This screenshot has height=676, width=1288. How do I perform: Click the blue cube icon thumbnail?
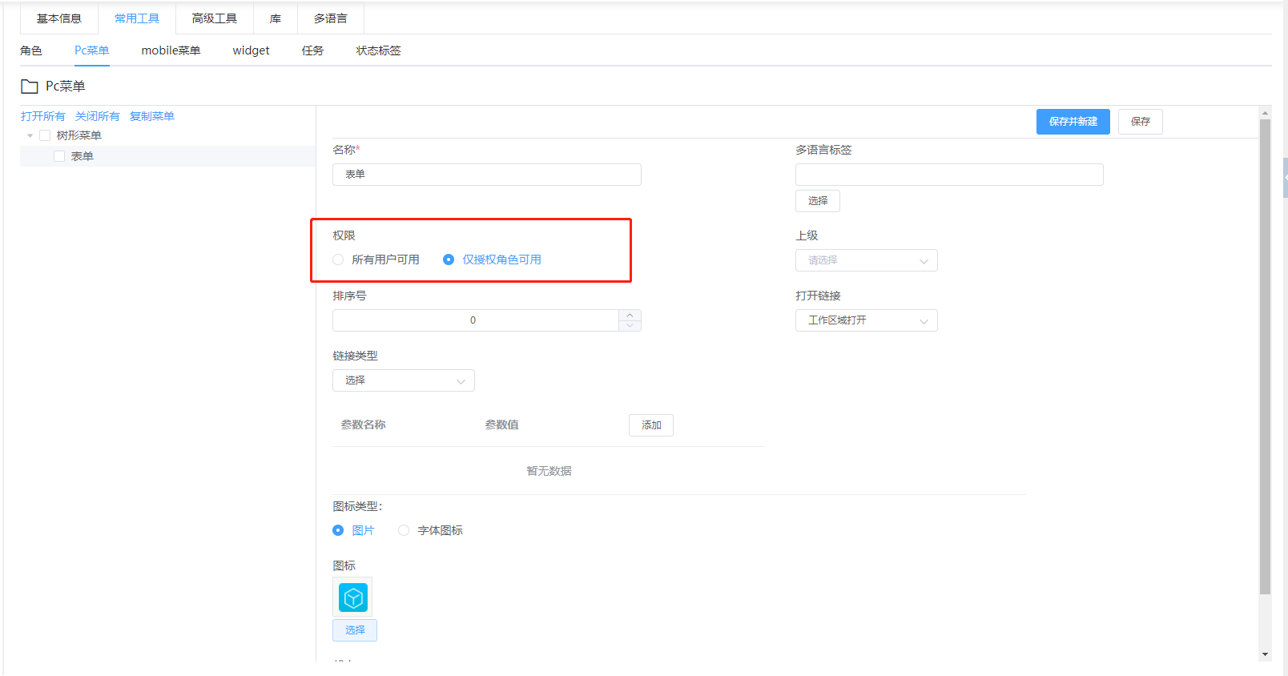pyautogui.click(x=352, y=598)
